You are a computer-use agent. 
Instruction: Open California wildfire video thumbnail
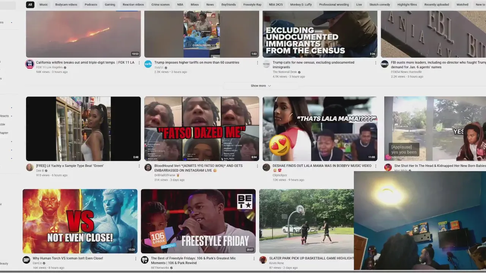[x=83, y=34]
